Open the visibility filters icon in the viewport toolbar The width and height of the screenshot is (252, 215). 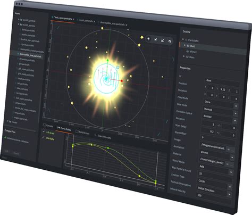(170, 42)
